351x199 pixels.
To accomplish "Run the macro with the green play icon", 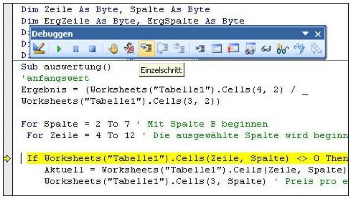I will [59, 48].
